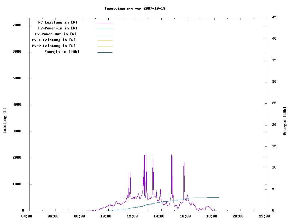This screenshot has width=298, height=223.
Task: Click the 2000 tick label on the Leistung axis
Action: (16, 158)
